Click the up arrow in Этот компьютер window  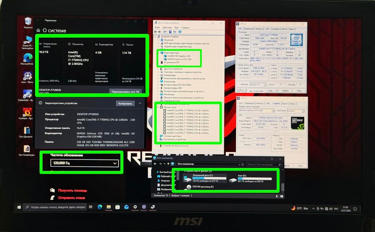(x=168, y=164)
